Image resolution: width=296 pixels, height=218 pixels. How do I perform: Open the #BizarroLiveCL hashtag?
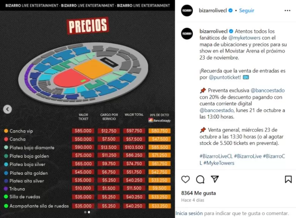pyautogui.click(x=216, y=156)
